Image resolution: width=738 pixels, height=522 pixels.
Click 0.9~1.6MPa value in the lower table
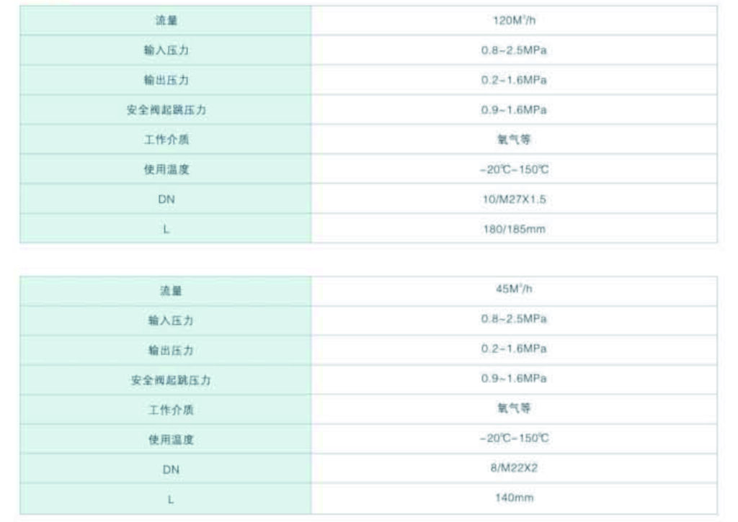pyautogui.click(x=514, y=379)
